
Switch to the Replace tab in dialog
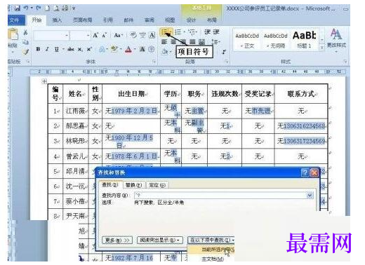click(x=133, y=185)
